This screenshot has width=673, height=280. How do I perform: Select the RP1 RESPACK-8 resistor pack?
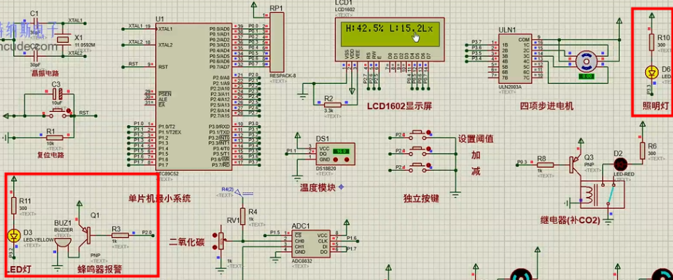(x=277, y=42)
